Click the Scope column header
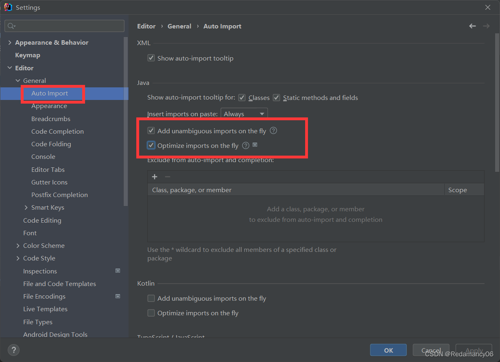 click(464, 190)
